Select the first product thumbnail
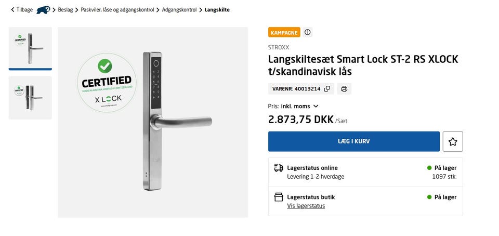Image resolution: width=499 pixels, height=236 pixels. tap(30, 47)
